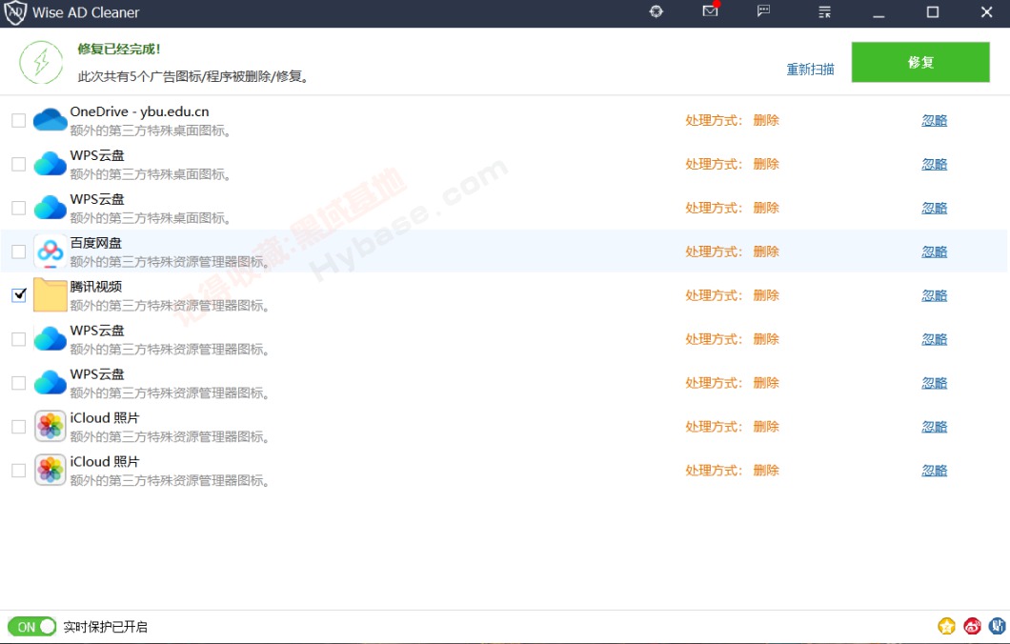
Task: Click 忽略 for the 百度网盘 row
Action: click(x=934, y=252)
